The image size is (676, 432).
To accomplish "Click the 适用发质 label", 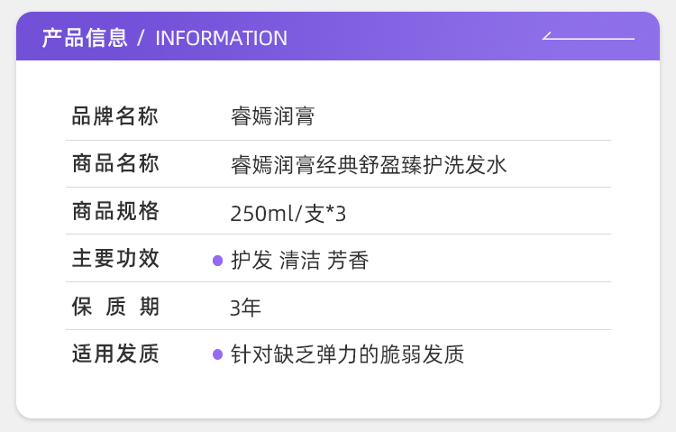I will [x=115, y=354].
